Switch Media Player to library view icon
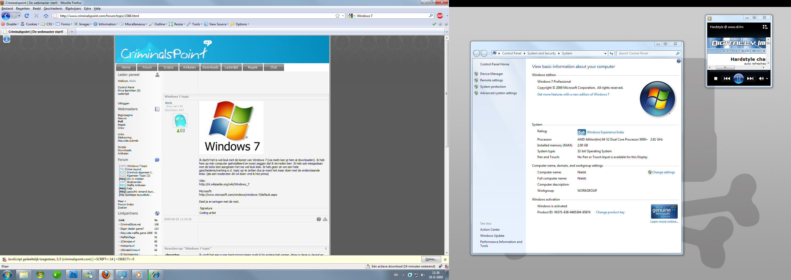 pyautogui.click(x=765, y=27)
